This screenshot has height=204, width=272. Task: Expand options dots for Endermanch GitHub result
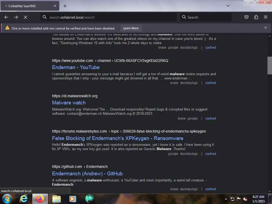pyautogui.click(x=201, y=189)
